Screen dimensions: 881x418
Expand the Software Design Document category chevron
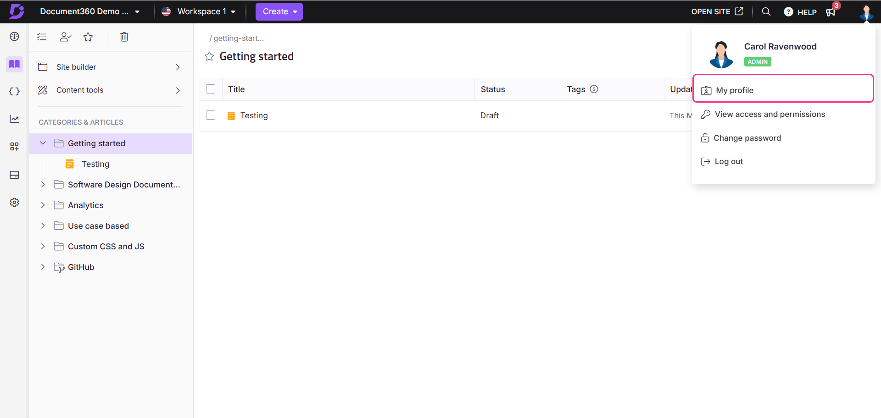coord(43,184)
